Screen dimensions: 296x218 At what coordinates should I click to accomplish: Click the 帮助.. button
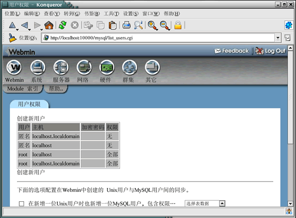(56, 89)
